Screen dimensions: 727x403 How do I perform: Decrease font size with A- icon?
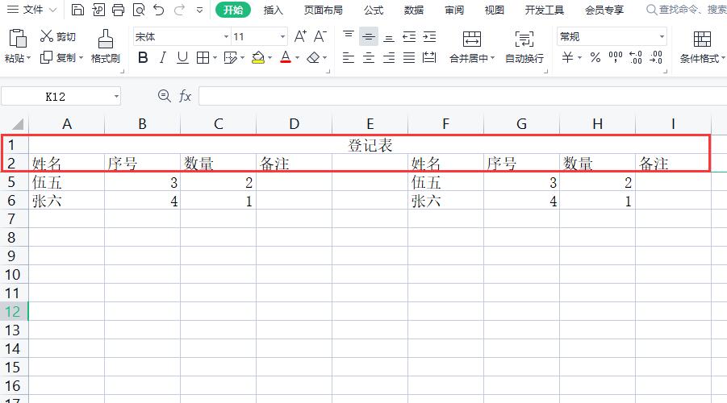pyautogui.click(x=320, y=36)
